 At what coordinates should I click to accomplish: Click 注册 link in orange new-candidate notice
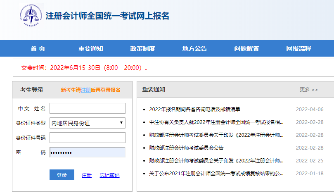(86, 90)
